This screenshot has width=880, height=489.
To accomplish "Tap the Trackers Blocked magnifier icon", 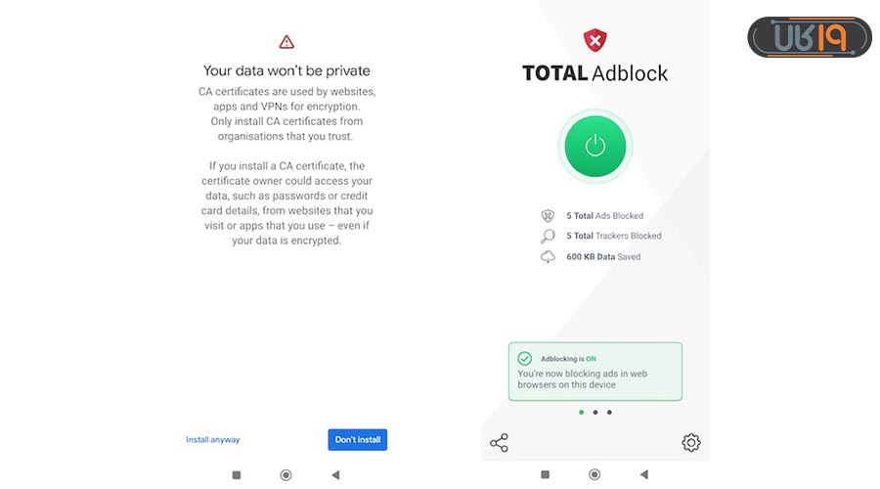I will [x=548, y=236].
